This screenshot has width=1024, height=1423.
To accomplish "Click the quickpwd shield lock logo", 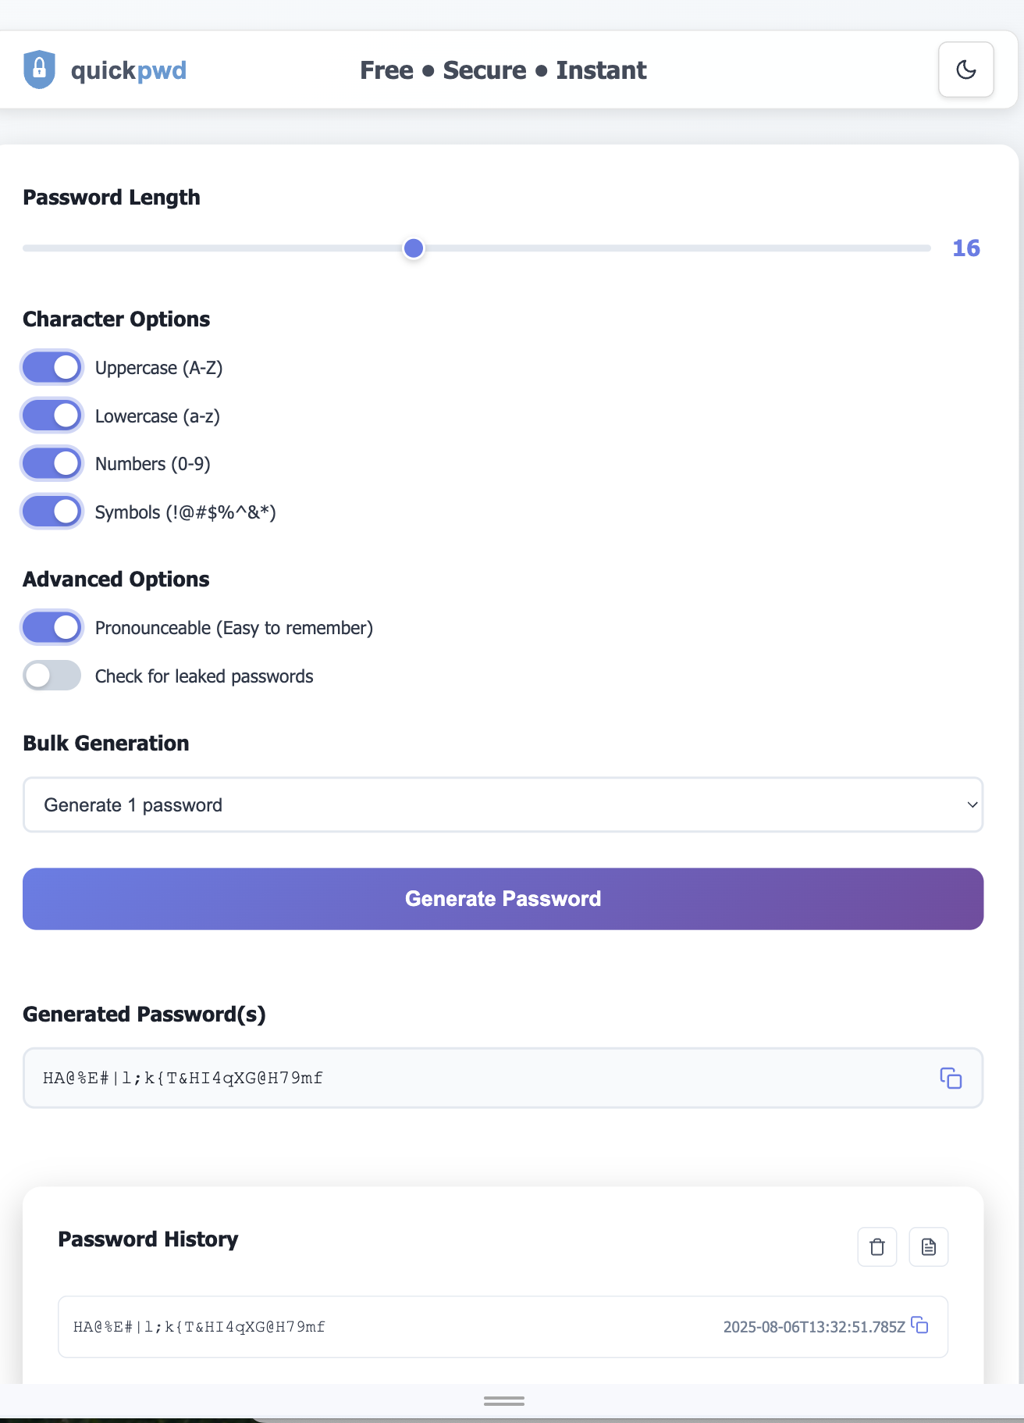I will (x=39, y=70).
